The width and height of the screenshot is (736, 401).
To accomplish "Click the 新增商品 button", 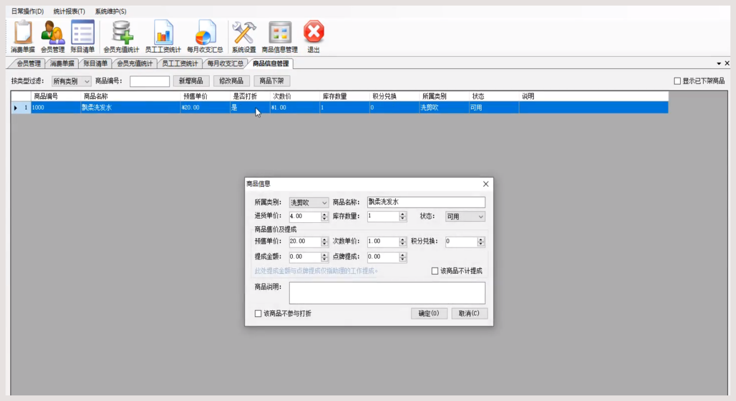I will click(x=191, y=81).
